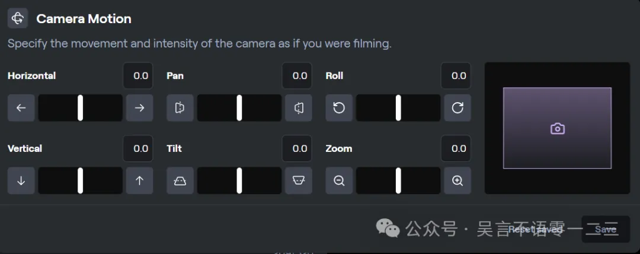Click the Roll value input field
The image size is (640, 254).
click(x=456, y=76)
